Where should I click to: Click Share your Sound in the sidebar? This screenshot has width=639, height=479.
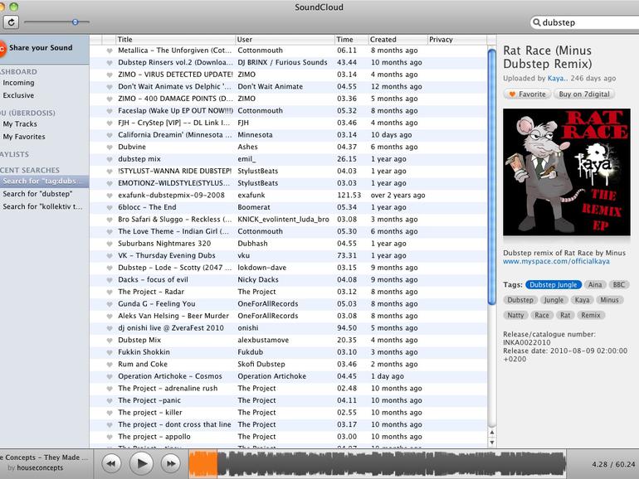(x=41, y=47)
